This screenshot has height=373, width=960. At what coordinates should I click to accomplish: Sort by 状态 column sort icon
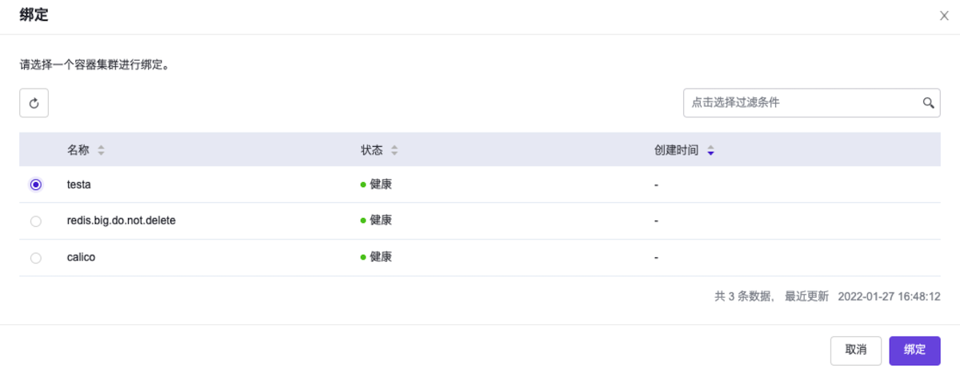(x=394, y=150)
